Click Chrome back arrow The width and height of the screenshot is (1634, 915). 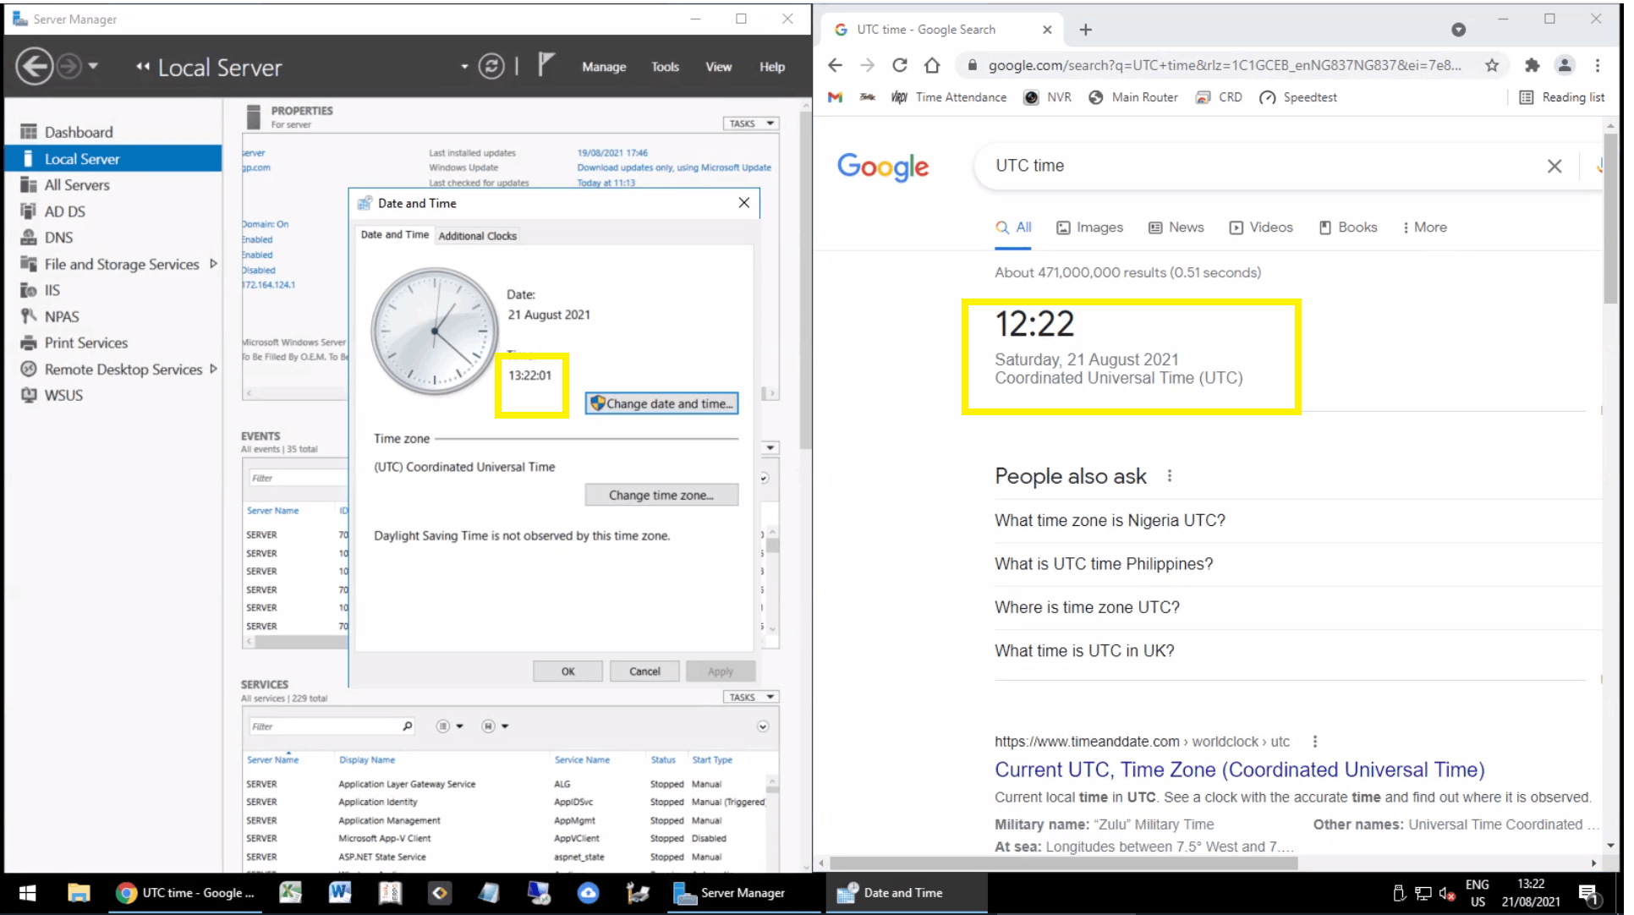[835, 65]
